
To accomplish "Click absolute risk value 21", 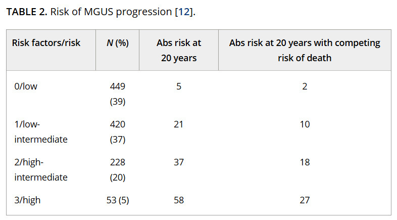I will point(178,124).
